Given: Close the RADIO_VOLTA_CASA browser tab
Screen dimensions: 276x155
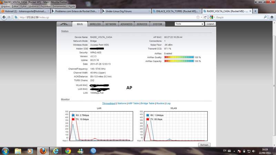Looking at the screenshot, I should pyautogui.click(x=250, y=11).
